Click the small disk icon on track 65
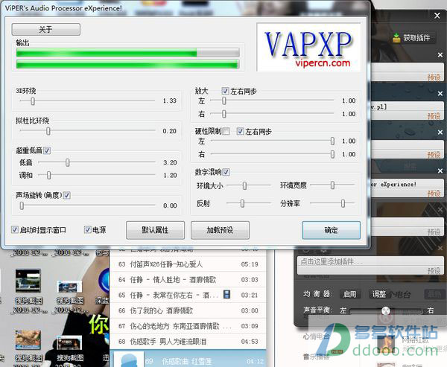 click(227, 294)
